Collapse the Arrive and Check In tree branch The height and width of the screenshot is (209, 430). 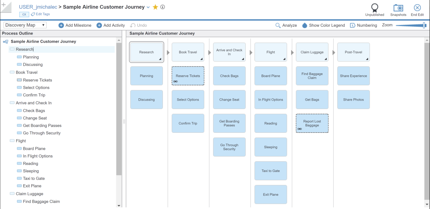[x=12, y=103]
